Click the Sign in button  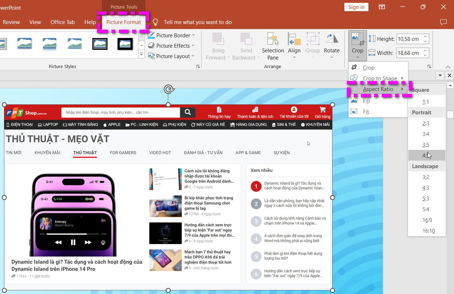click(x=356, y=7)
